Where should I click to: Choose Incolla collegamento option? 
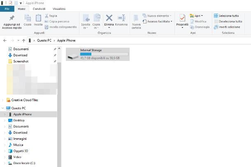coord(61,27)
